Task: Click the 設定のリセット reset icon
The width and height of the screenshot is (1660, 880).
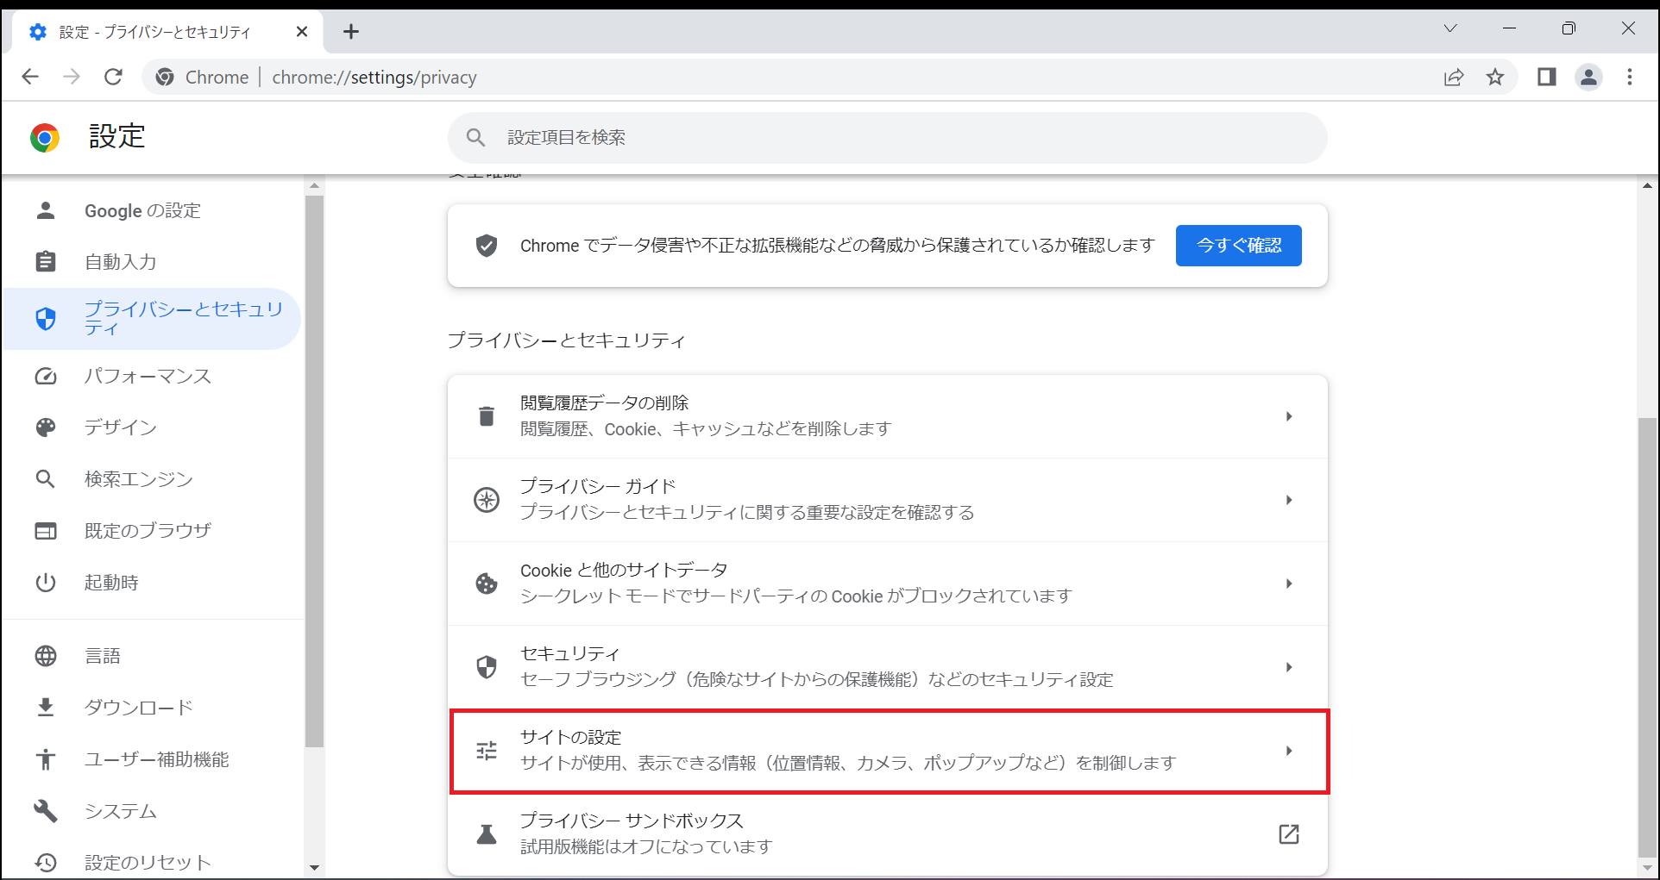Action: tap(45, 861)
